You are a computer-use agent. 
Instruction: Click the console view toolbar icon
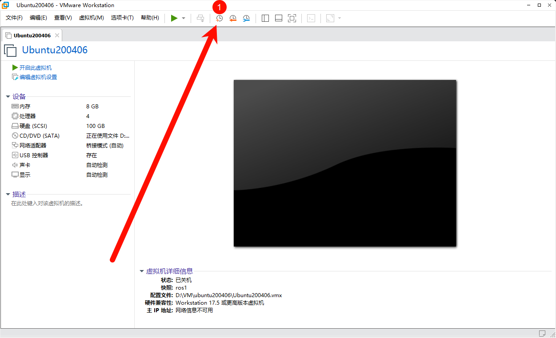point(312,18)
